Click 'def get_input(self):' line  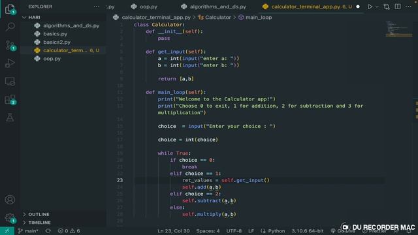pyautogui.click(x=176, y=52)
